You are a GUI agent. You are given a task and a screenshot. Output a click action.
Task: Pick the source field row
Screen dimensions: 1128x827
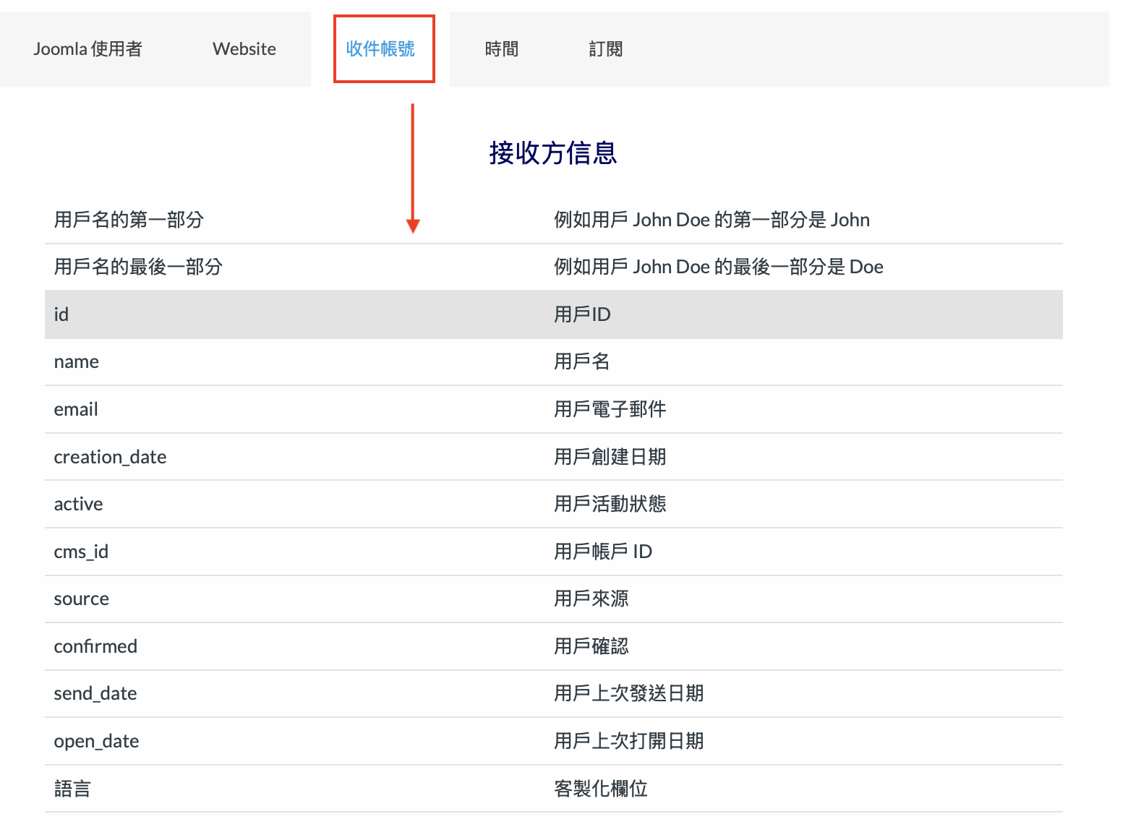click(x=81, y=599)
